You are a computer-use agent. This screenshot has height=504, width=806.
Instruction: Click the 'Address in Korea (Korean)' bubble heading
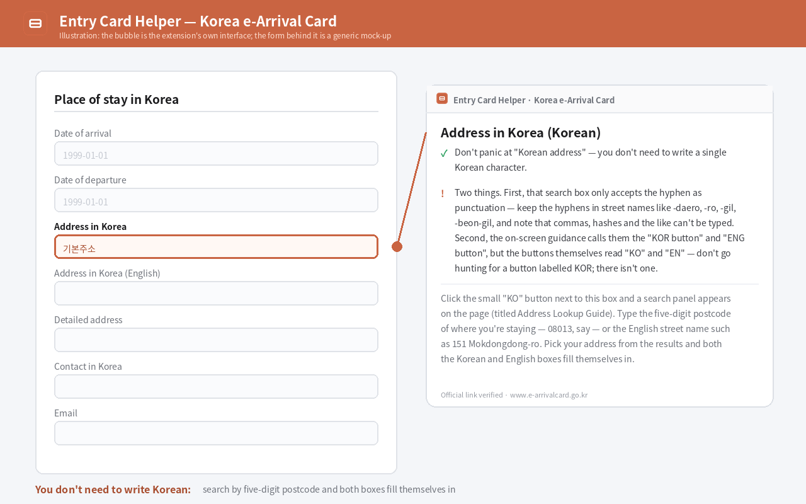click(521, 133)
